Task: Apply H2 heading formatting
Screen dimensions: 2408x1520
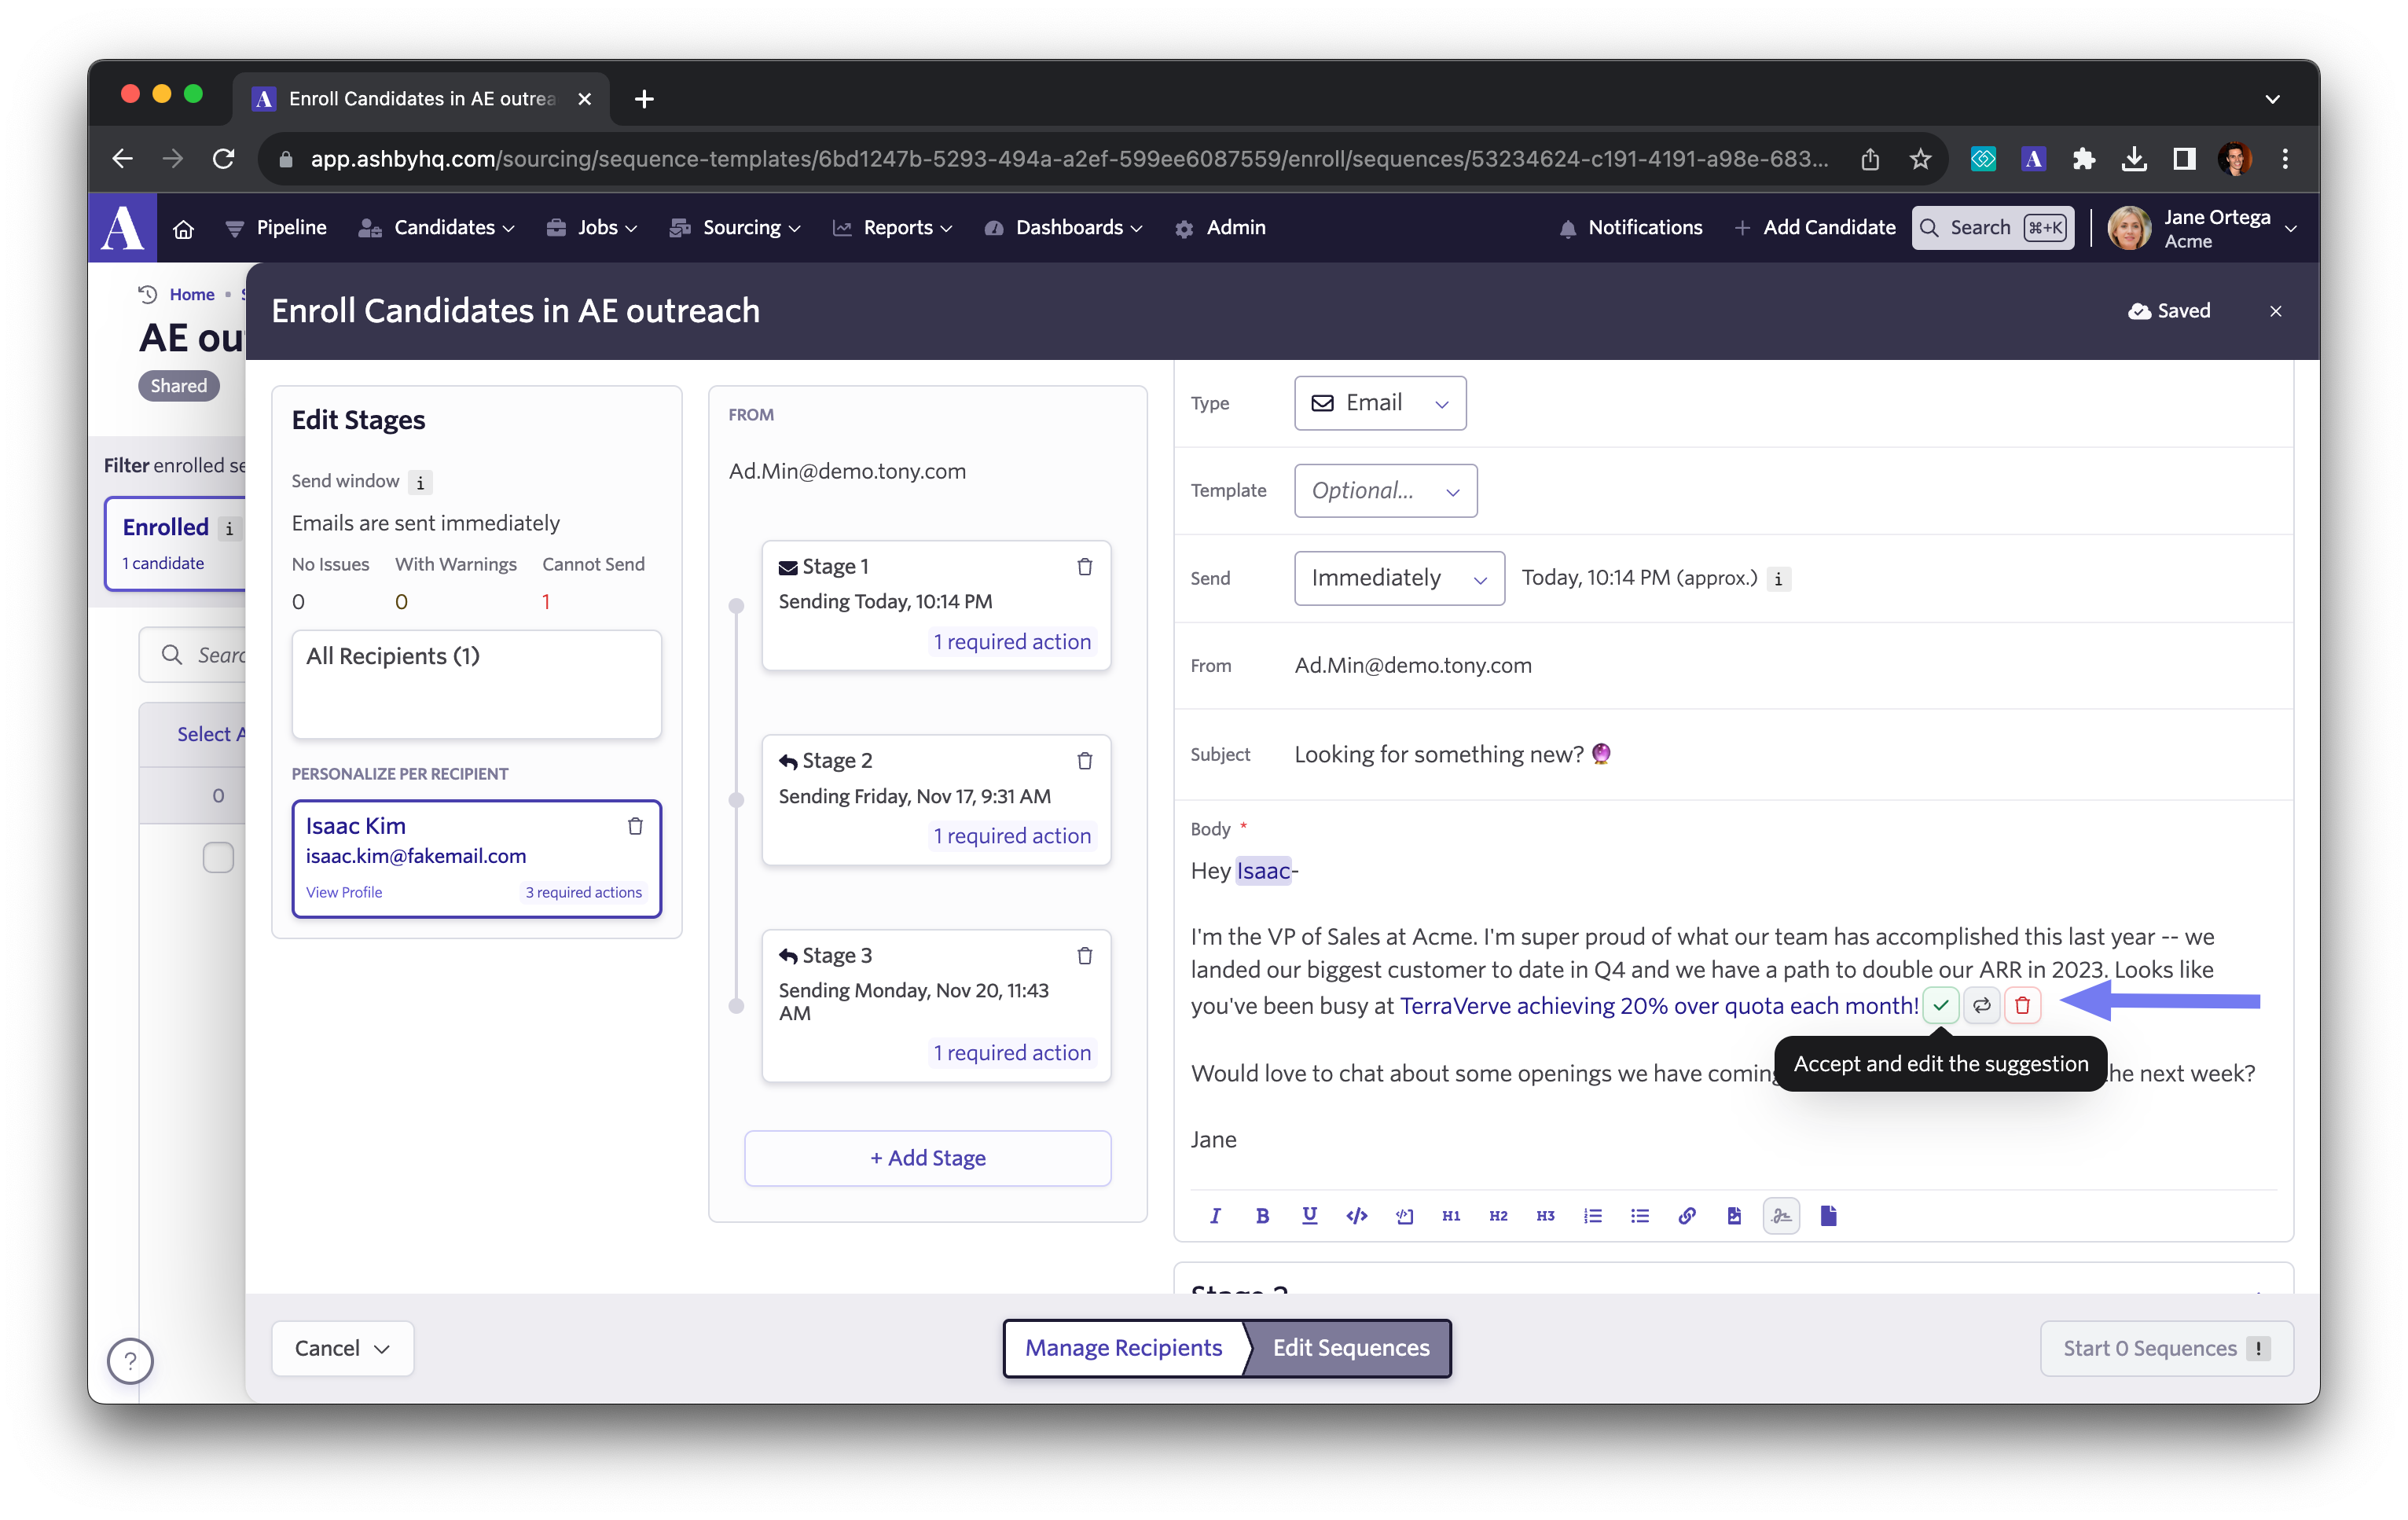Action: tap(1497, 1215)
